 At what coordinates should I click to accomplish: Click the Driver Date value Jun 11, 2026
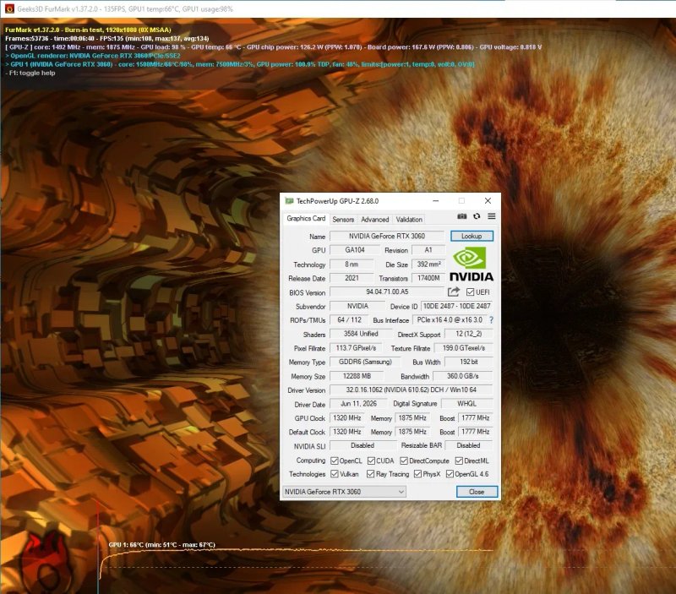358,404
